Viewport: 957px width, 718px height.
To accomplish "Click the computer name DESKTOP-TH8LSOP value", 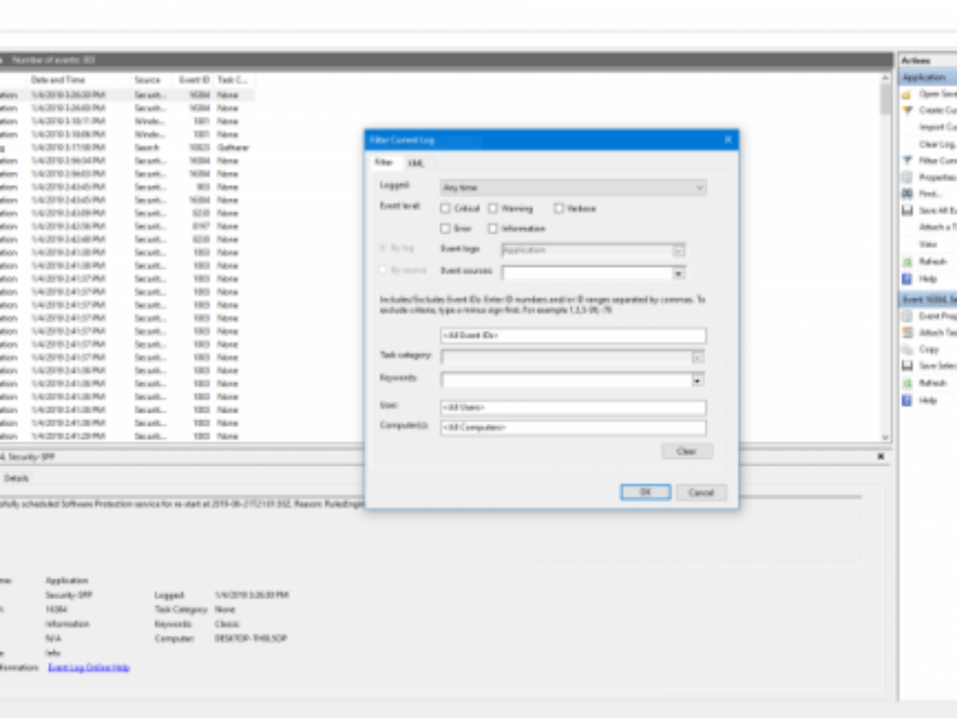I will (x=251, y=638).
